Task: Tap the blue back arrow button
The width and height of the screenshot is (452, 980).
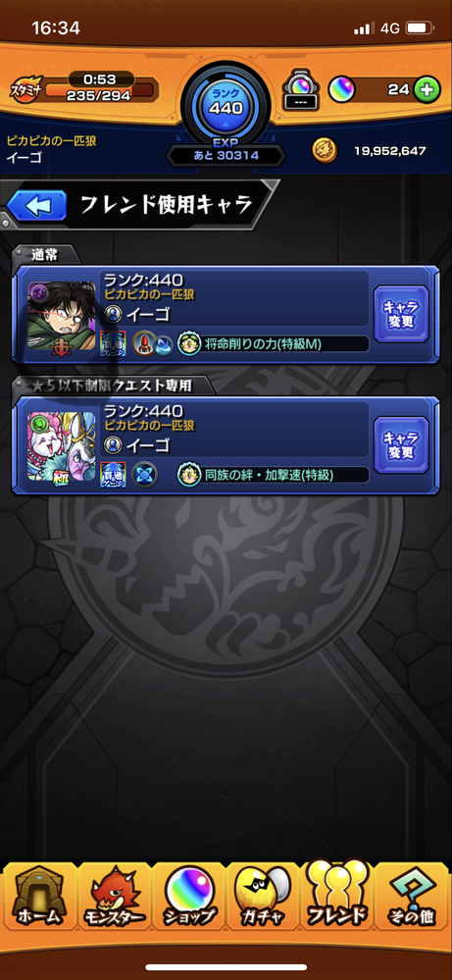Action: [37, 206]
